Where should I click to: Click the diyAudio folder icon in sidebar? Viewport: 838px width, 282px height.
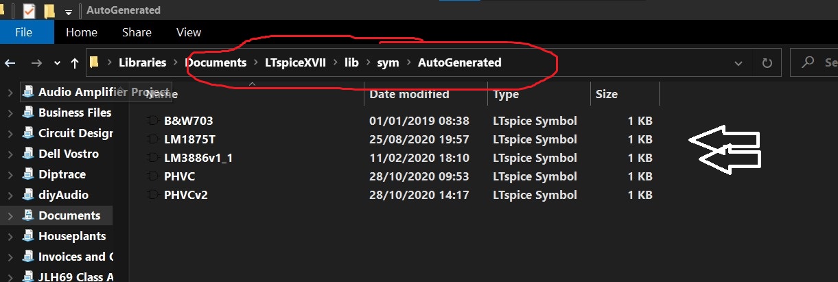28,195
